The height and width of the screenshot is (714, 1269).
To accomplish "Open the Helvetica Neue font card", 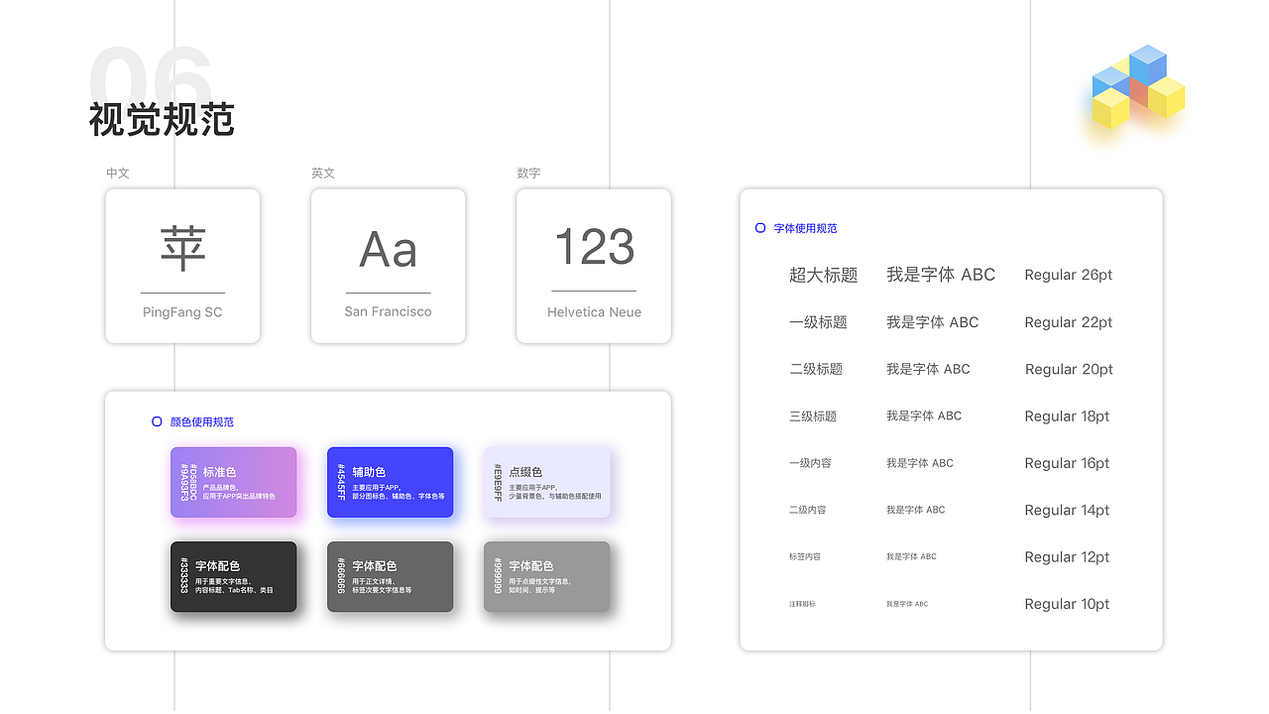I will pos(594,266).
